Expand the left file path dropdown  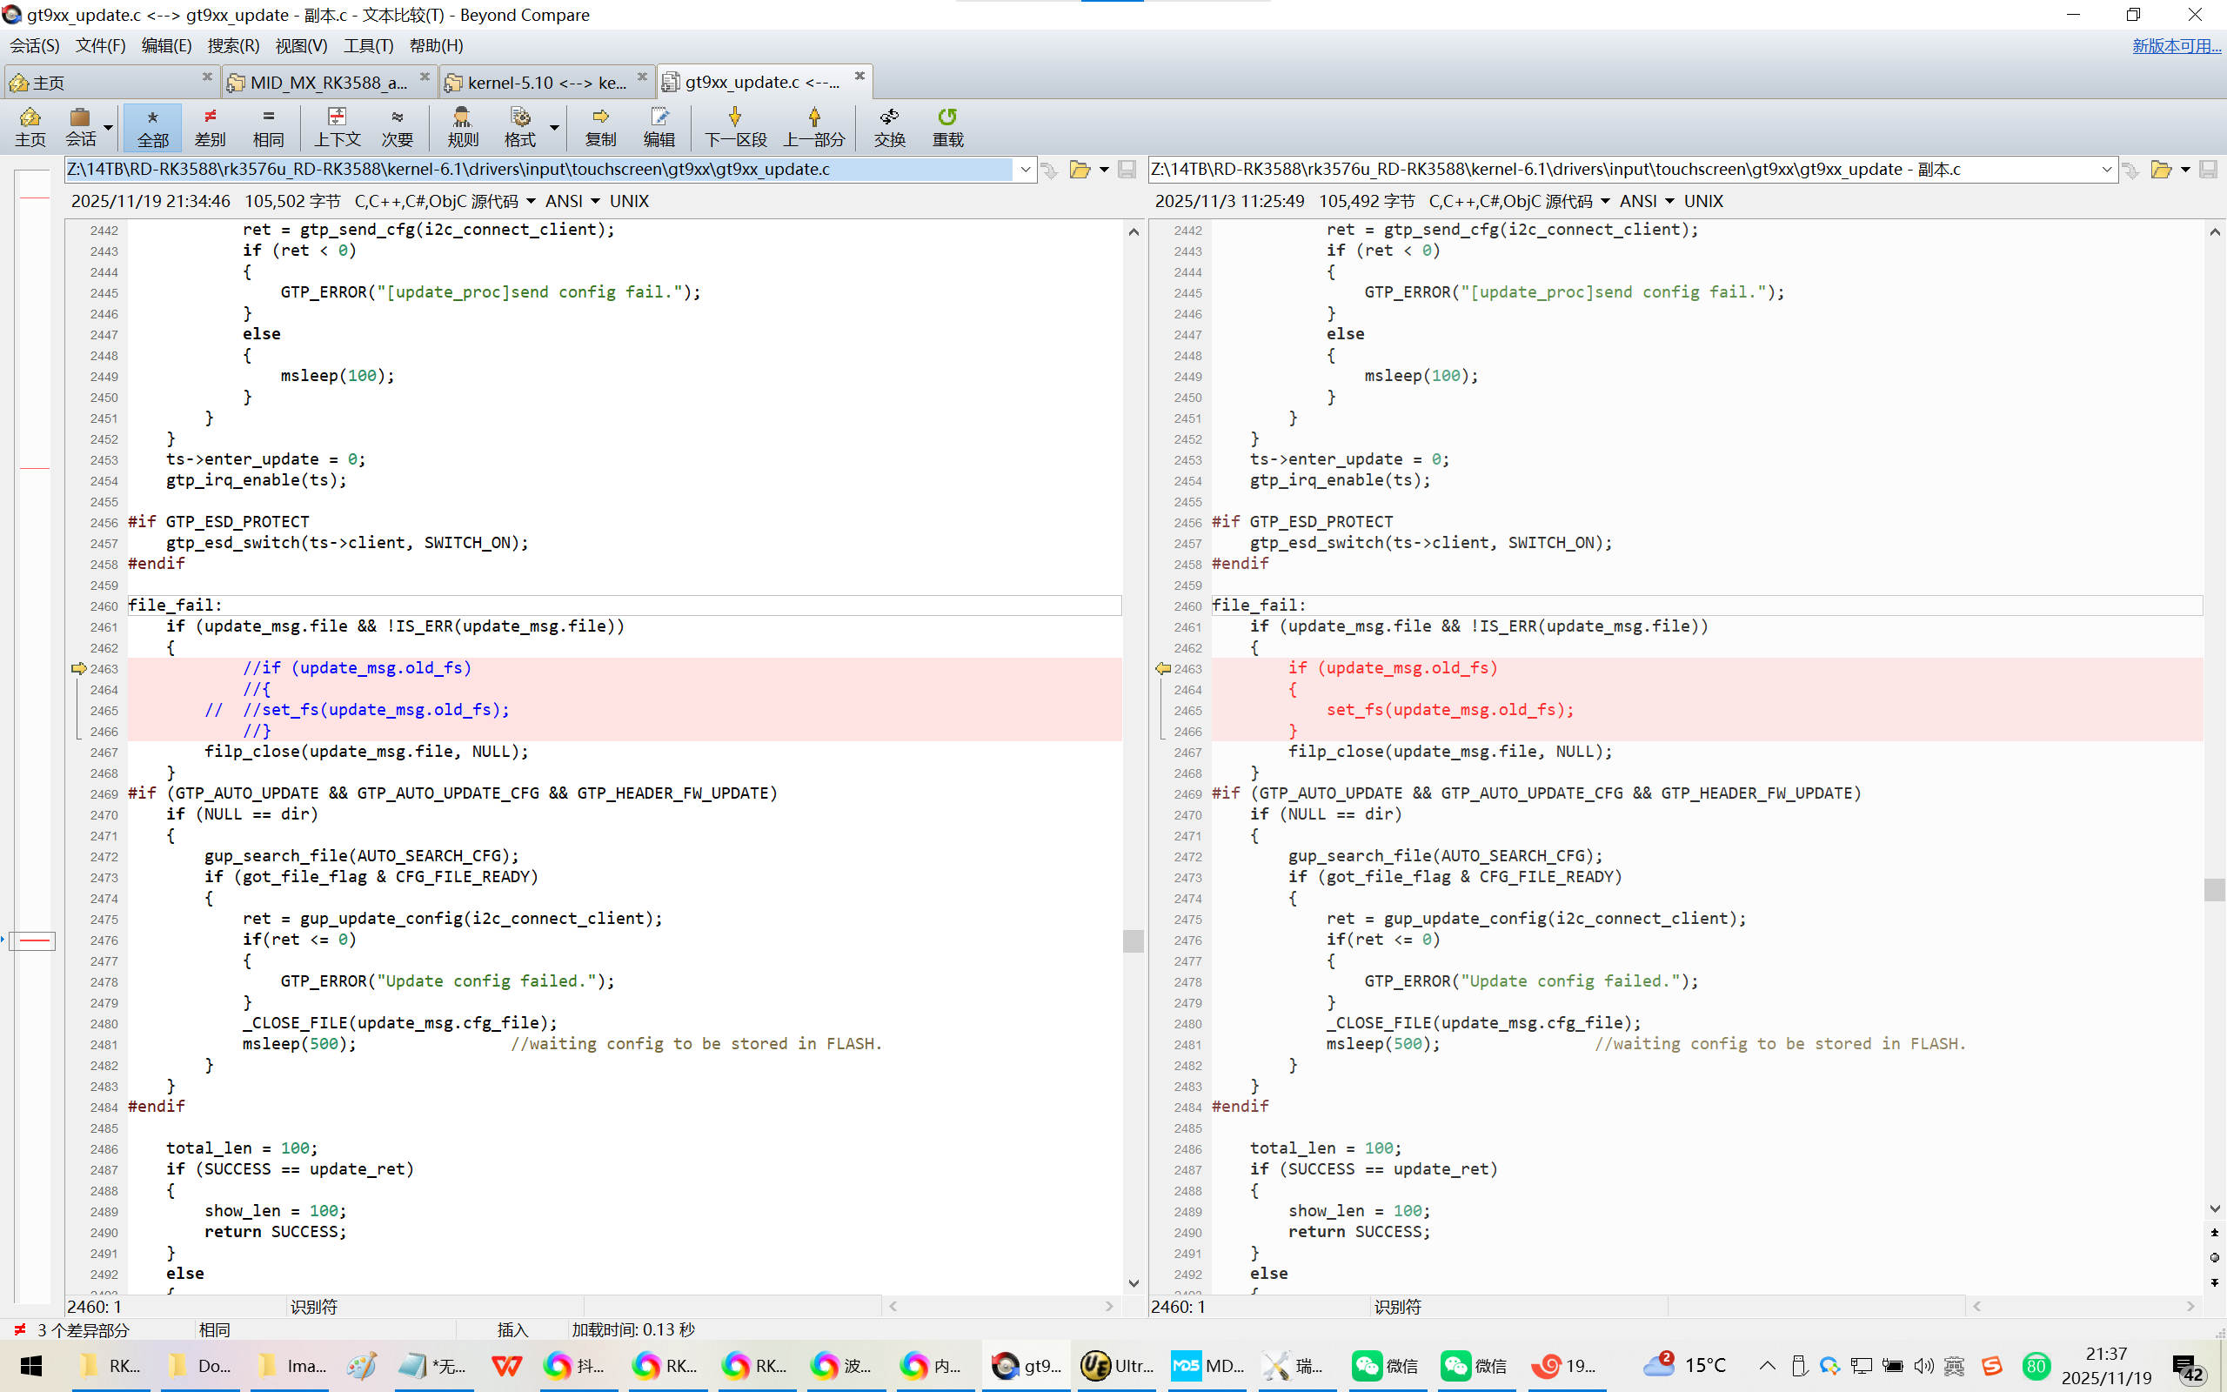coord(1025,170)
